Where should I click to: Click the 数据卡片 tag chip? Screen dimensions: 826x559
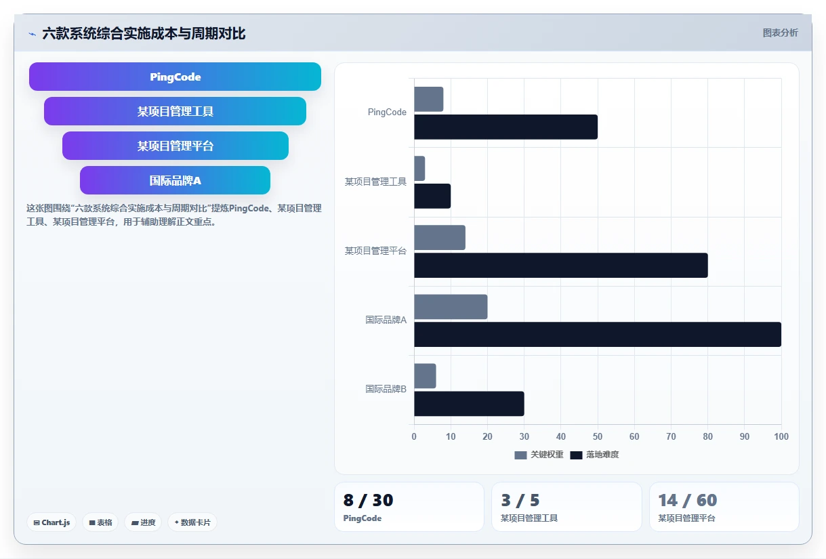click(x=192, y=522)
